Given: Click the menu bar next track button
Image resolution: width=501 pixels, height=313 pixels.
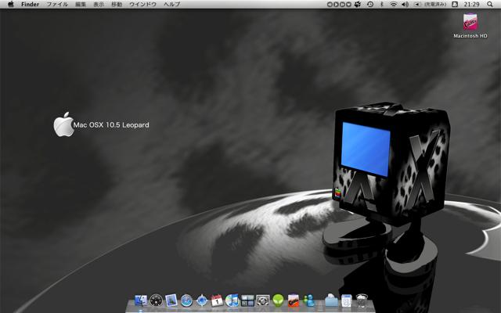Looking at the screenshot, I should pyautogui.click(x=342, y=4).
